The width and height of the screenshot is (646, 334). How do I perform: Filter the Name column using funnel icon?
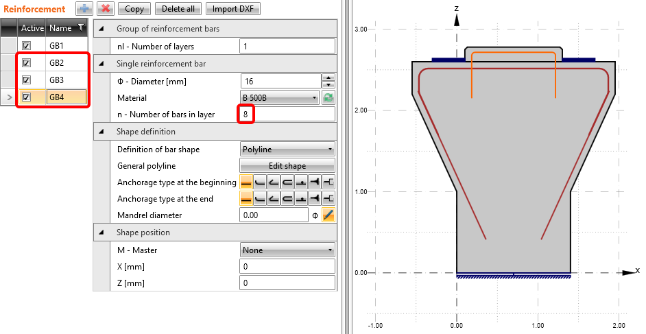tap(81, 27)
